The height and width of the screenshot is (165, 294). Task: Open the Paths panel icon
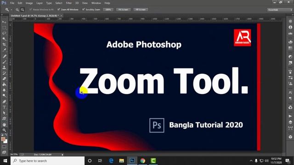pos(290,128)
